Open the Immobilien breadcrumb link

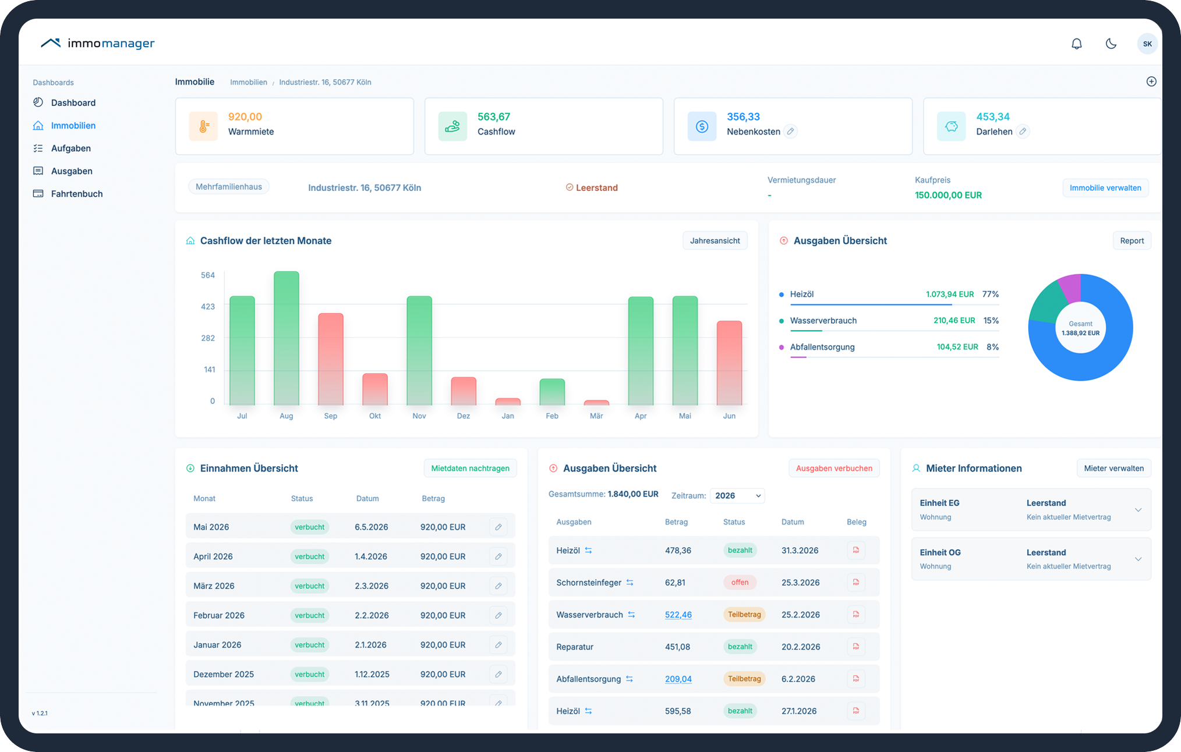pos(249,82)
